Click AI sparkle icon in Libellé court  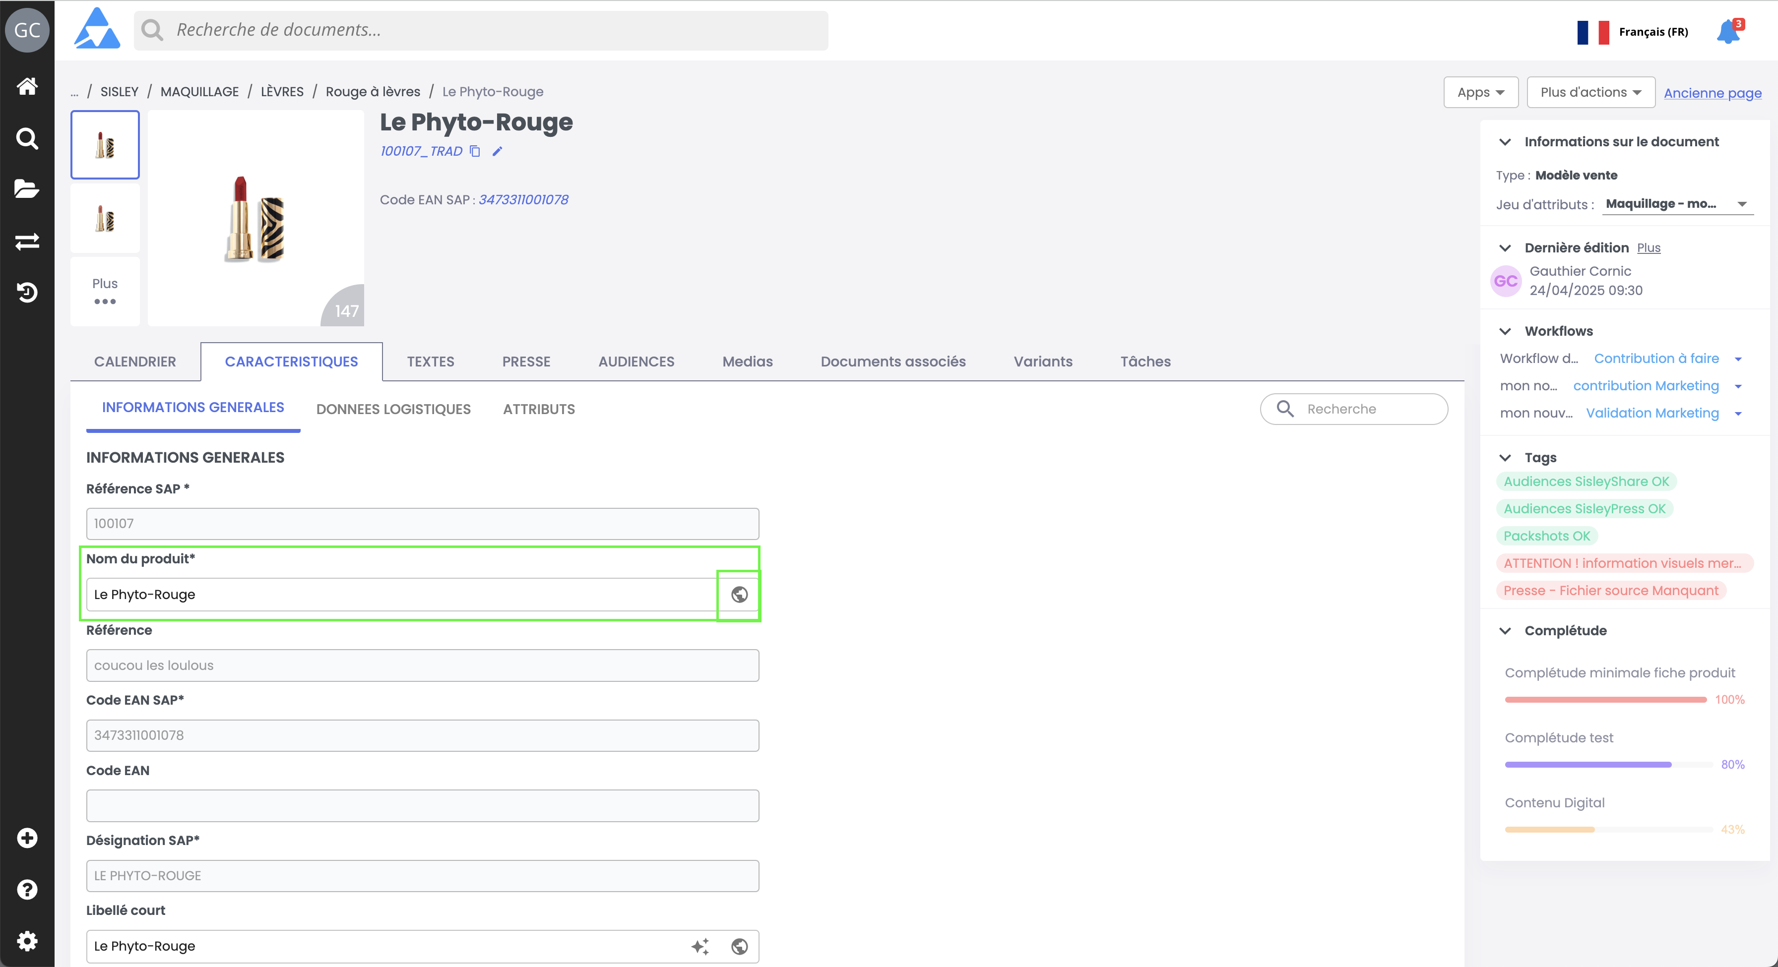[700, 946]
